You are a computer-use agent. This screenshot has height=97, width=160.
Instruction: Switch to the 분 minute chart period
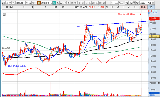[x=69, y=3]
